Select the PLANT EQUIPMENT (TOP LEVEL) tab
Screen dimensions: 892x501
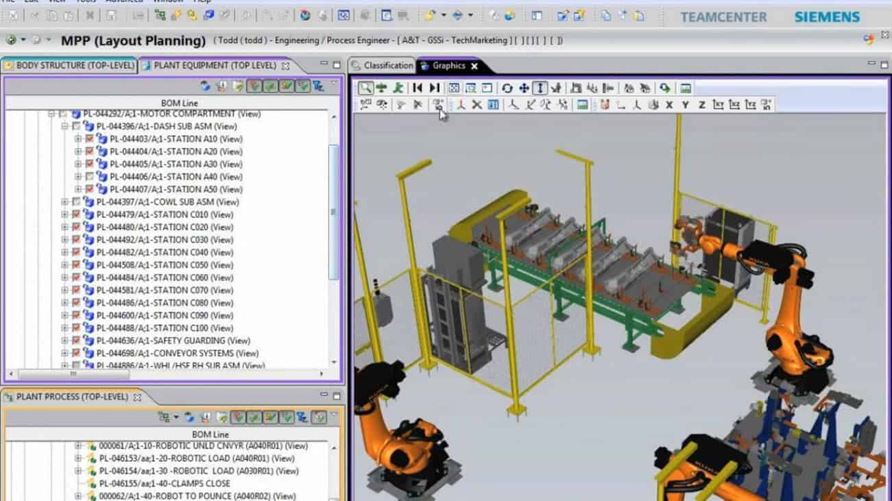(x=215, y=66)
